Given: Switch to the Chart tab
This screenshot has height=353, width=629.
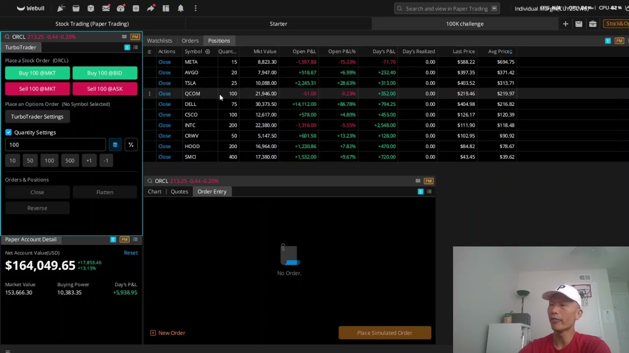Looking at the screenshot, I should coord(155,192).
